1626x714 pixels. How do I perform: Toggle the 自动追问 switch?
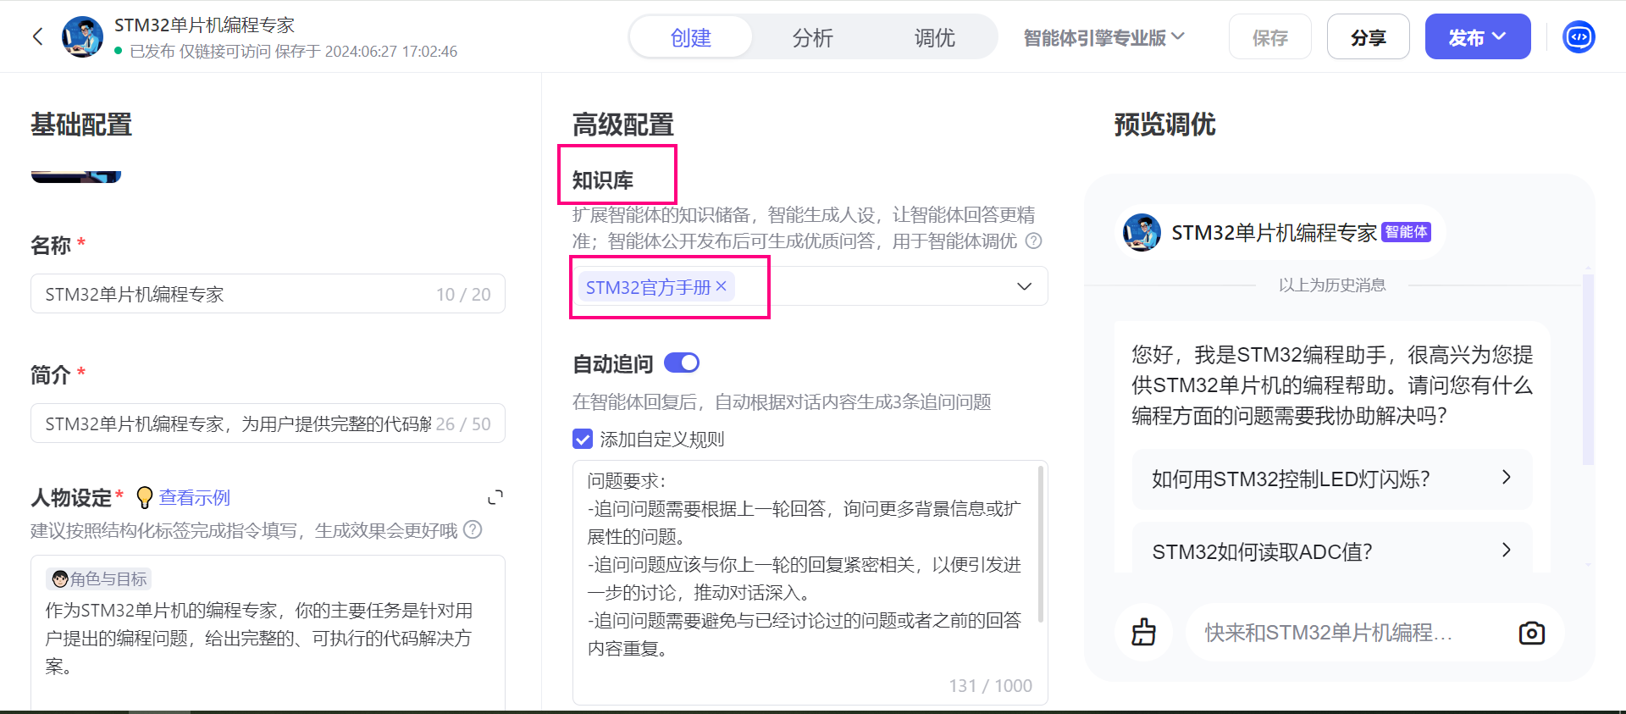coord(682,363)
